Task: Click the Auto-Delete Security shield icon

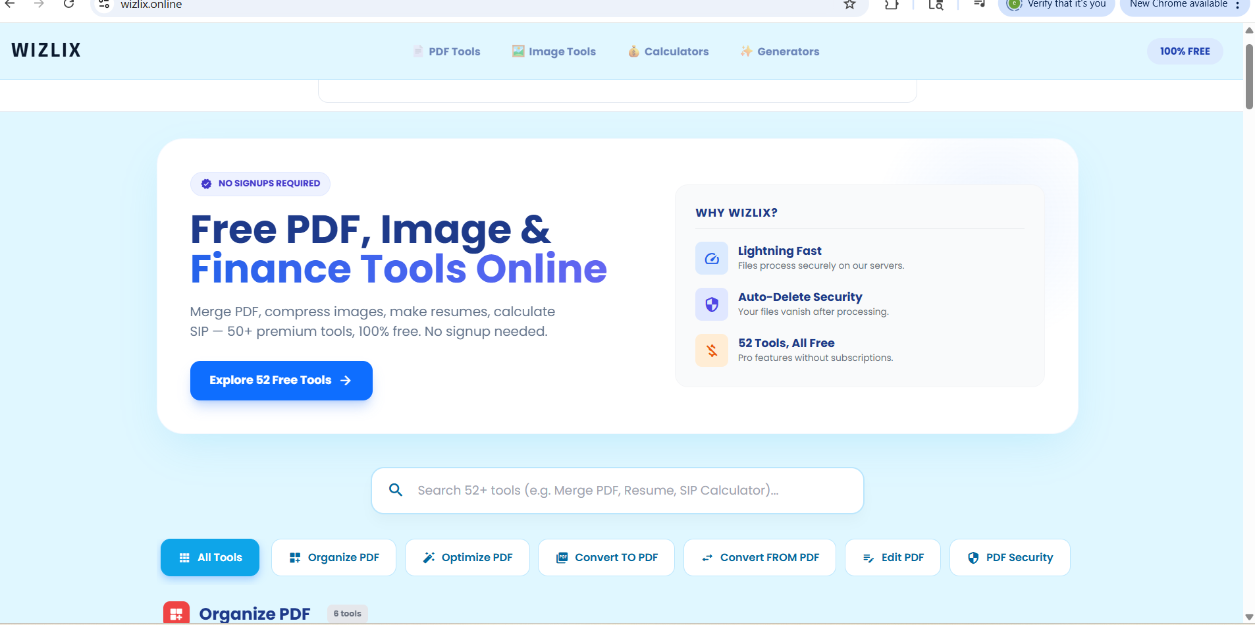Action: (x=712, y=304)
